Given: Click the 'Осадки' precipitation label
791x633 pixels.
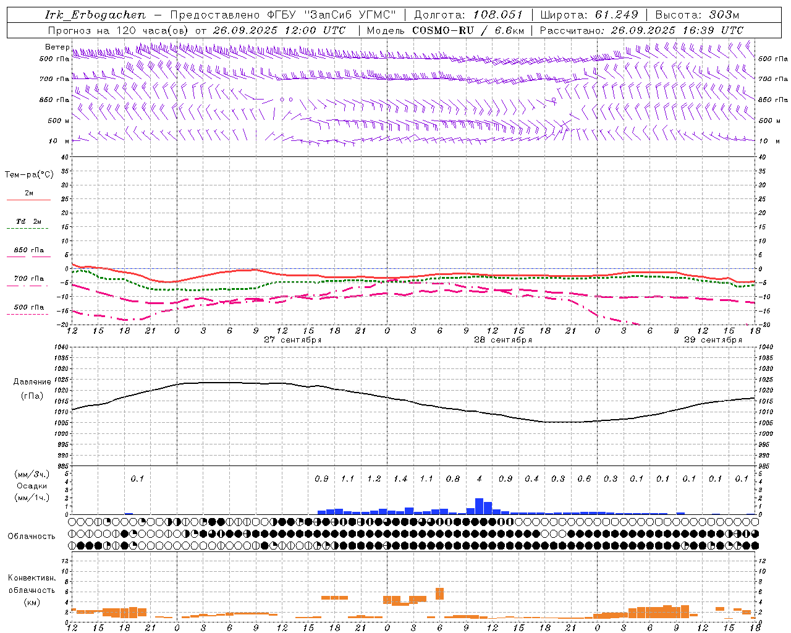Looking at the screenshot, I should [32, 486].
